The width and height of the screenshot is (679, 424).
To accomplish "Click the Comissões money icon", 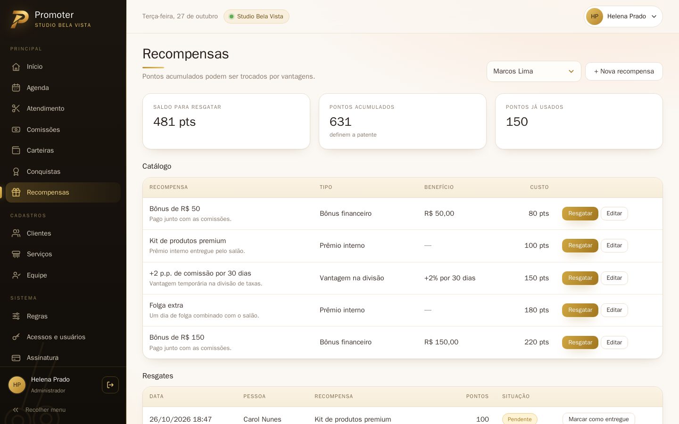I will 16,130.
